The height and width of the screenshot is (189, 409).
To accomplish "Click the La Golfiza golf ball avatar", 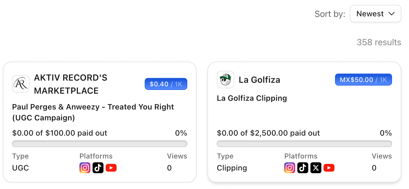I will (x=226, y=80).
